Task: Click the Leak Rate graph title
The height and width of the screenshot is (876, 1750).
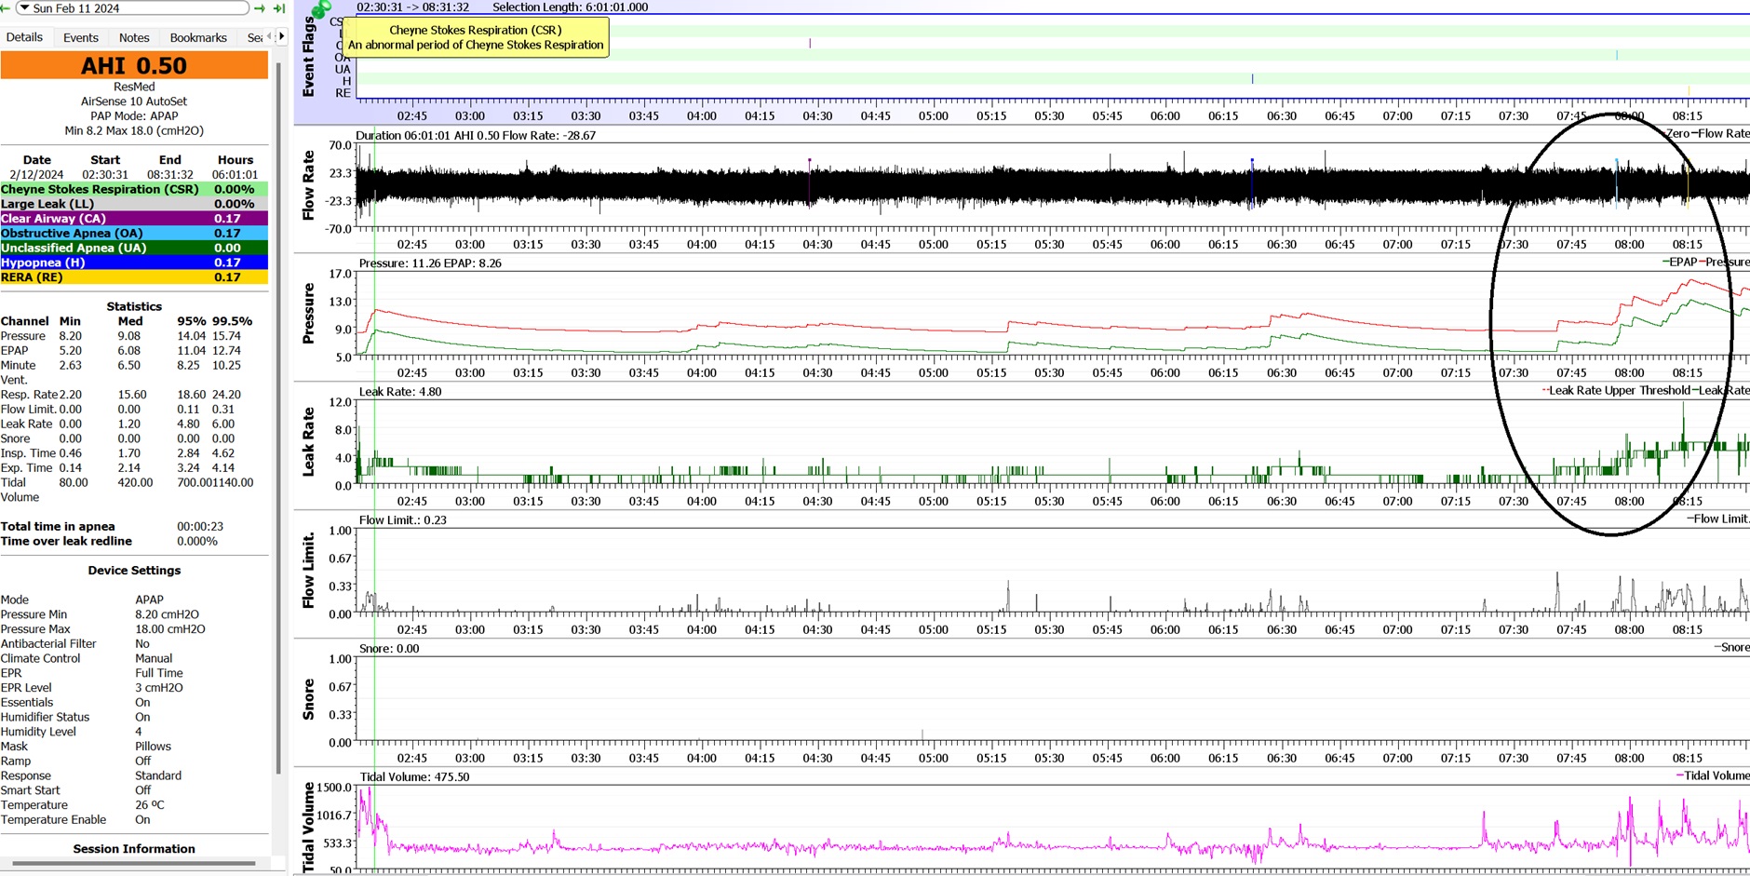Action: click(308, 443)
